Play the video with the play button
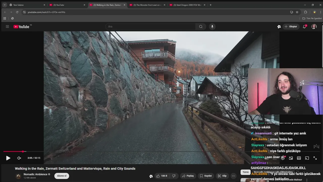The height and width of the screenshot is (182, 323). 8,158
